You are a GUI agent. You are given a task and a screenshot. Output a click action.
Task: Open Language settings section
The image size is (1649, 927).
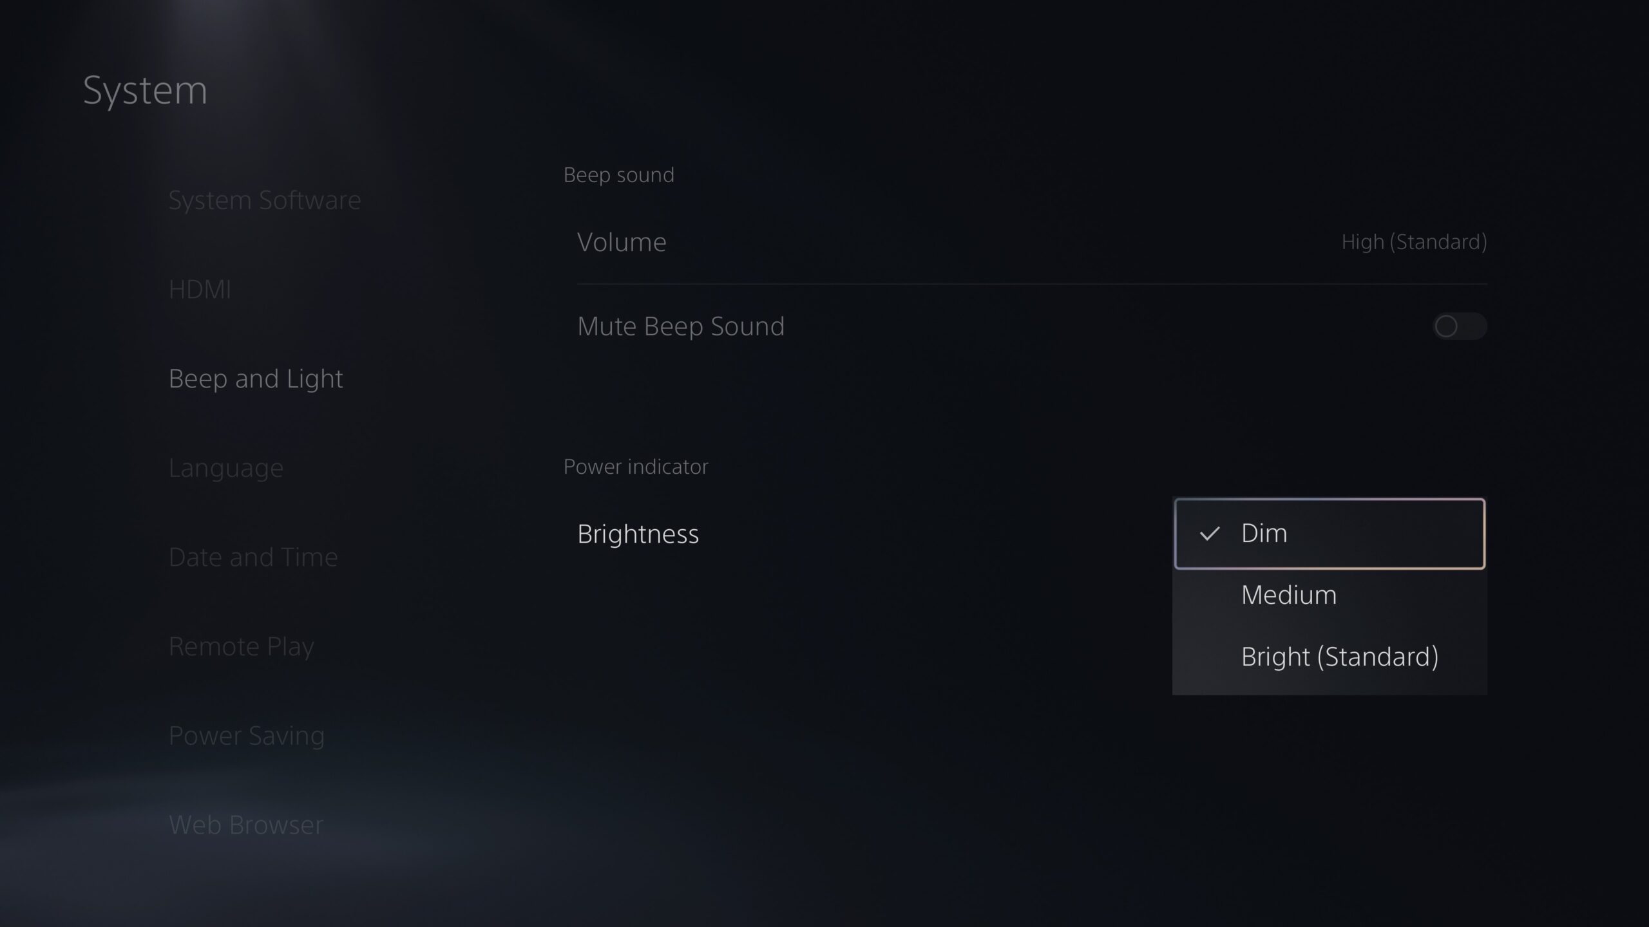[x=225, y=466]
